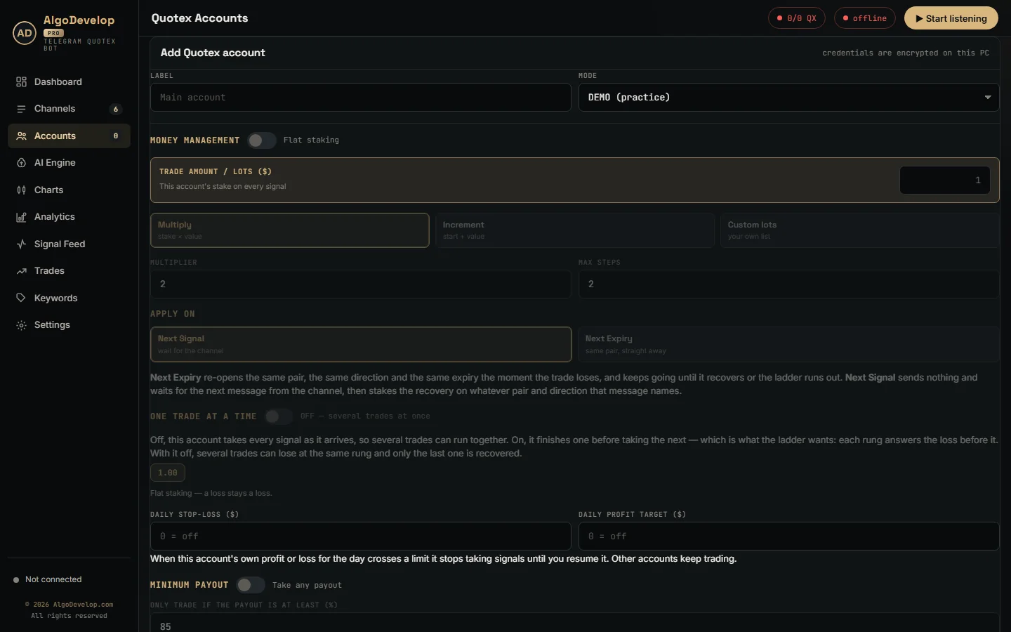Toggle One Trade At A Time switch

tap(279, 416)
